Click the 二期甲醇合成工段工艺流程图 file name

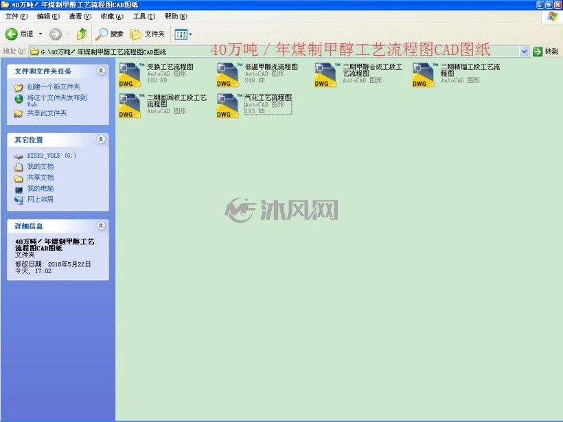(x=372, y=70)
